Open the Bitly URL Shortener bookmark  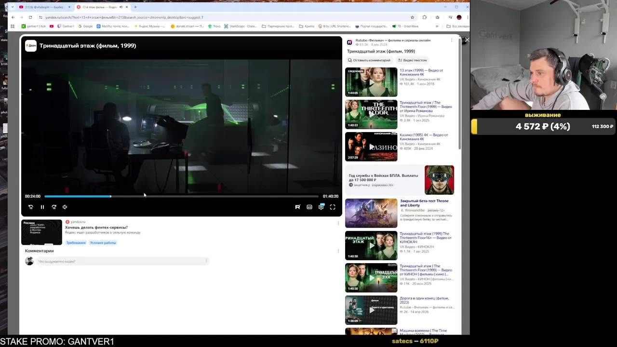click(x=335, y=27)
